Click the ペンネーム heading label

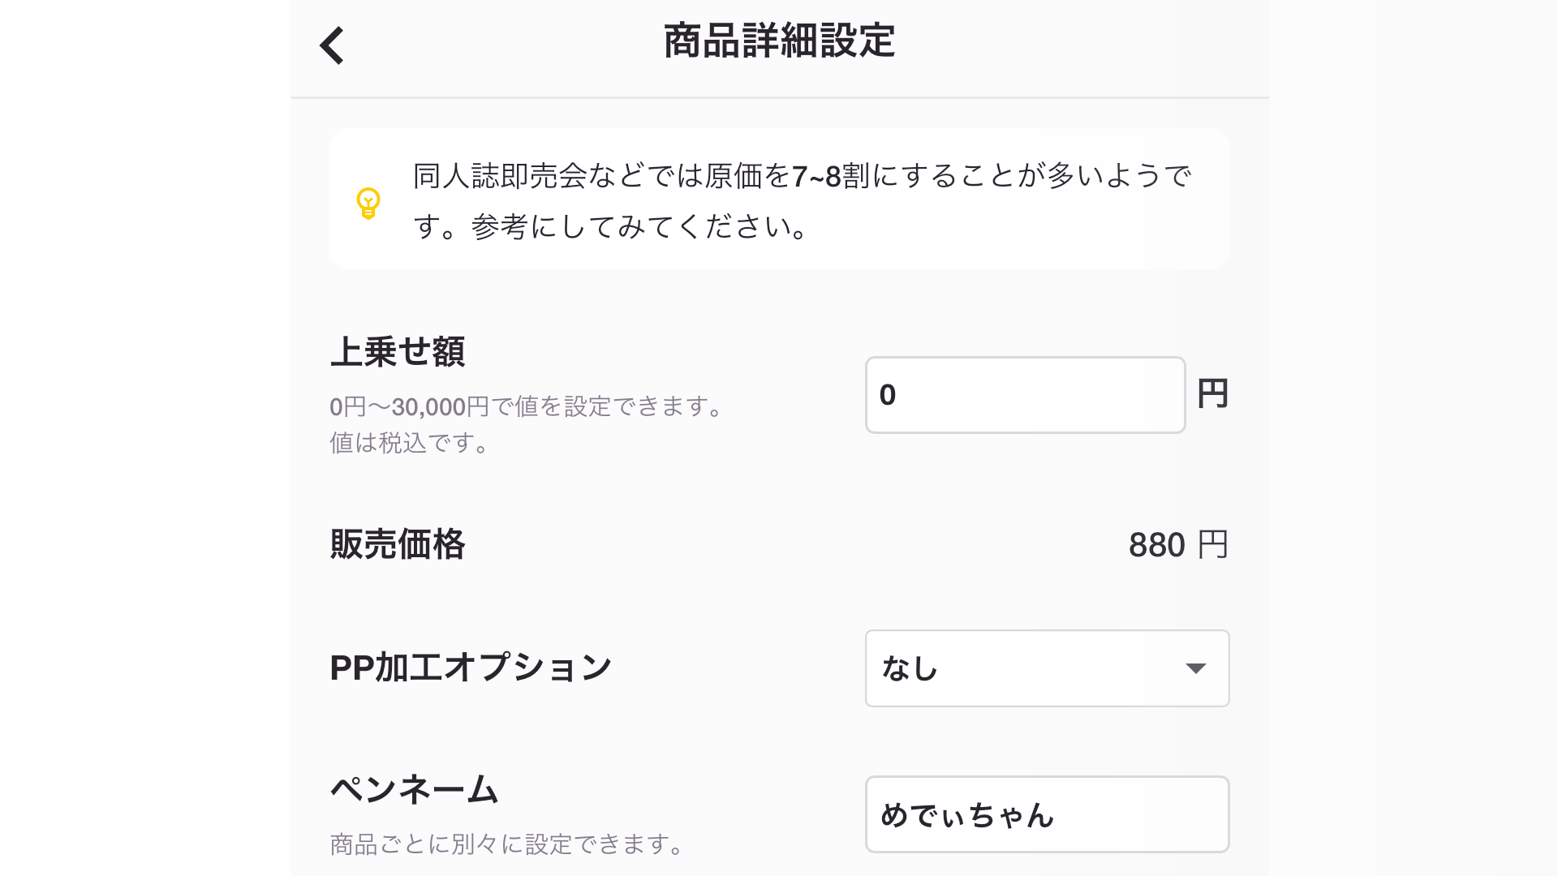414,788
